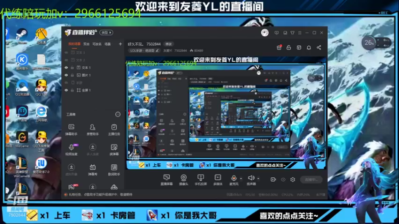This screenshot has width=399, height=224.
Task: Click the user avatar in title bar
Action: click(265, 33)
